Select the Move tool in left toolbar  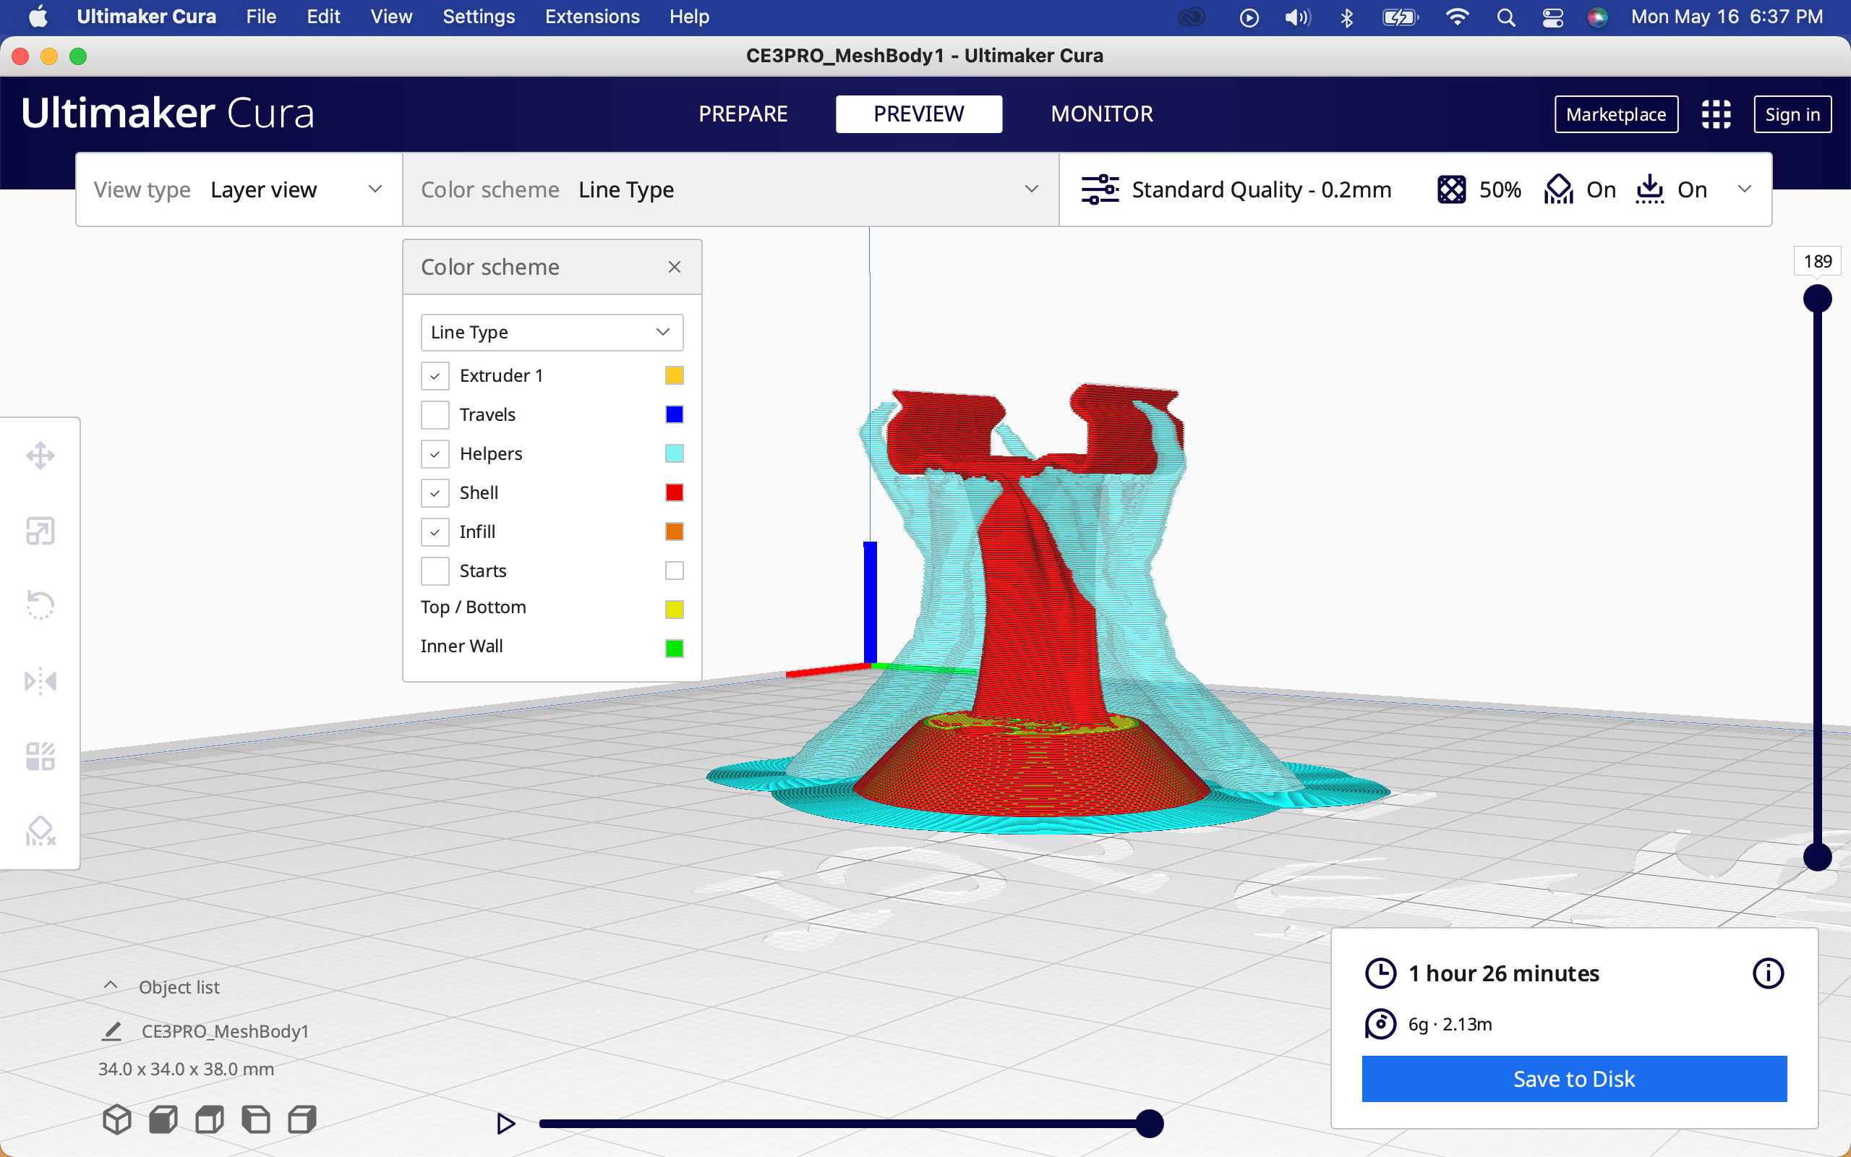40,456
